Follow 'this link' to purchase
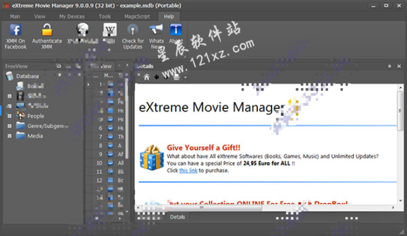The image size is (407, 236). [x=188, y=170]
